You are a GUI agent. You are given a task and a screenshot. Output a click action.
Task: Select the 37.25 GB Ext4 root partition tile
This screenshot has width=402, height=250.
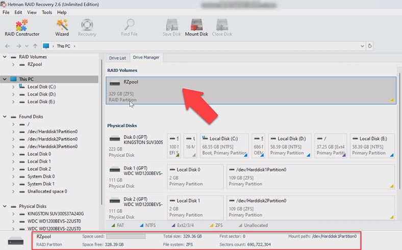click(331, 146)
